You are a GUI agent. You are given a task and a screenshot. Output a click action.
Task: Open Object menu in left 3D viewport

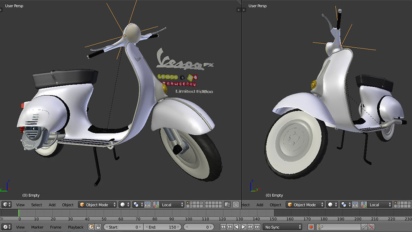68,205
